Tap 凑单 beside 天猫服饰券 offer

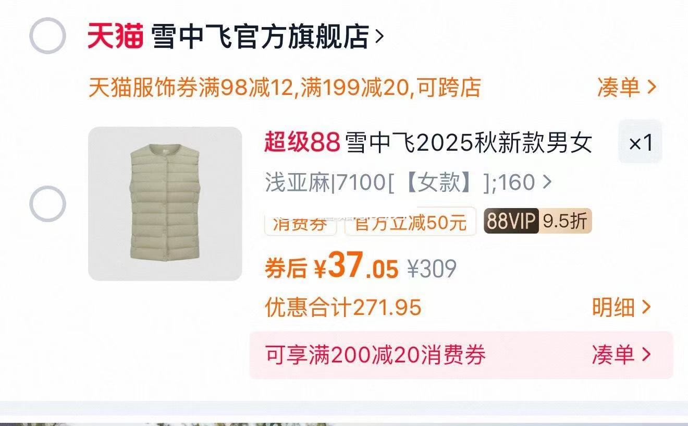[x=626, y=87]
